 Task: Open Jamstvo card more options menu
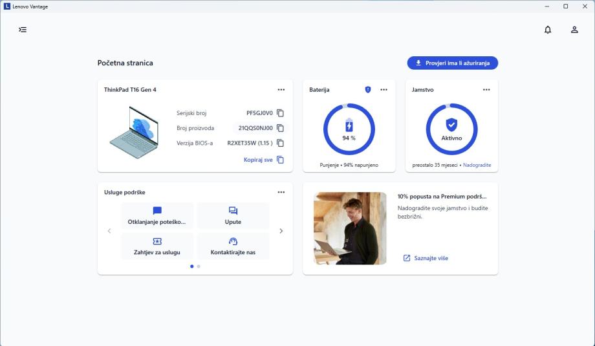486,89
